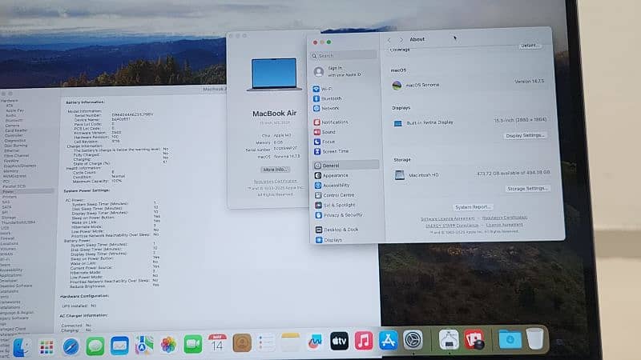Select General in the Settings sidebar

pos(346,166)
